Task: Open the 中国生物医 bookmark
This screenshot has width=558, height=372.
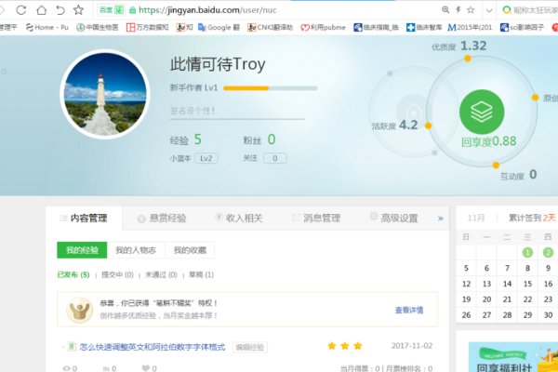Action: [x=98, y=27]
